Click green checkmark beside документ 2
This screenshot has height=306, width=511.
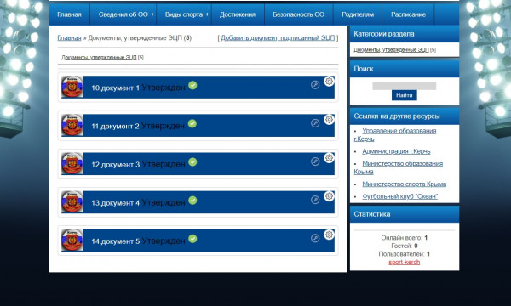point(192,124)
